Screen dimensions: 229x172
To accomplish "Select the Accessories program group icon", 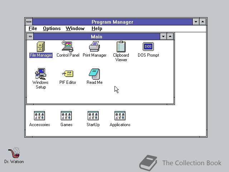I will (x=39, y=115).
